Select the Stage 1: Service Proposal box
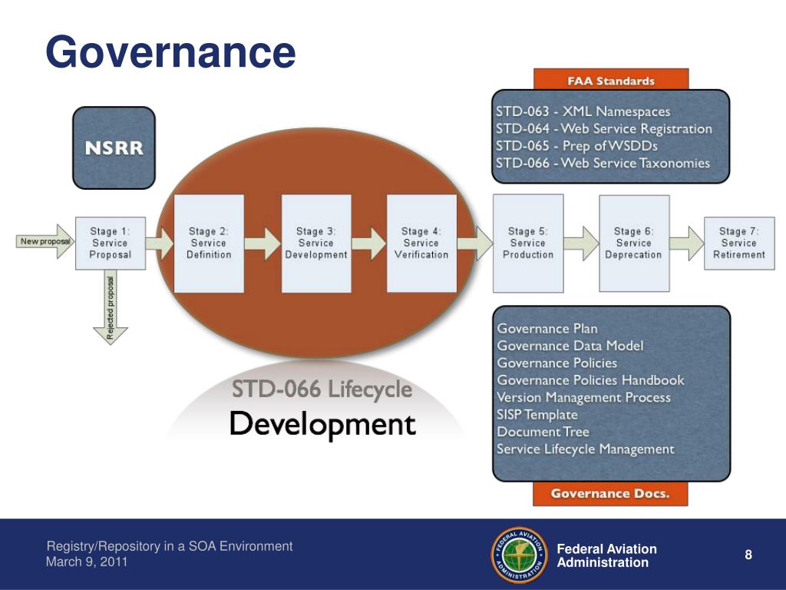 [x=111, y=244]
